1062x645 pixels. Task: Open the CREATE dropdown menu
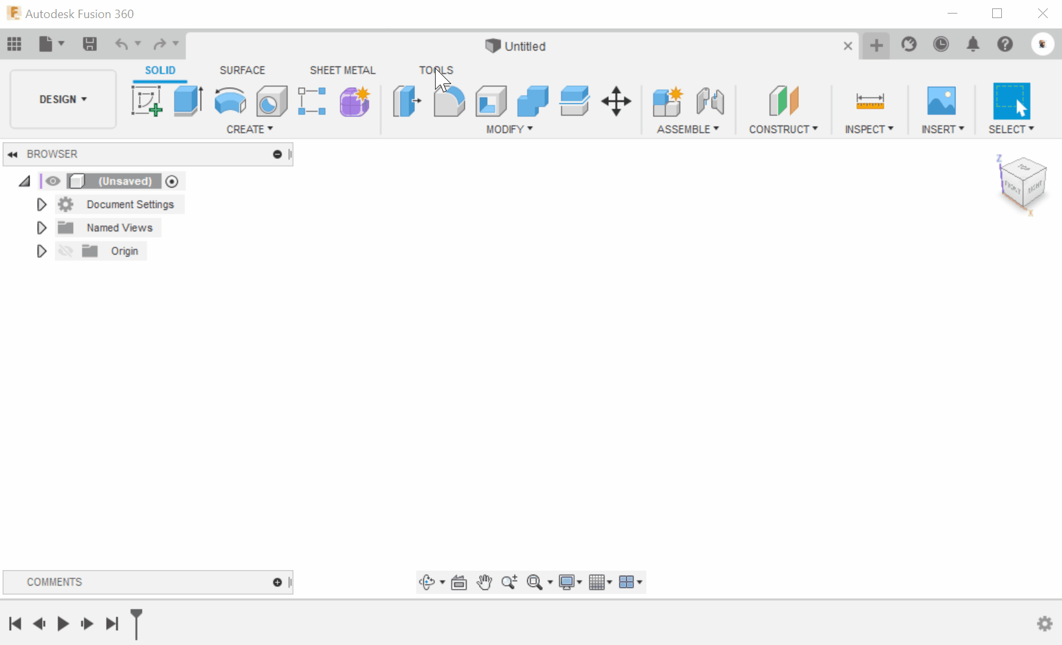[250, 129]
